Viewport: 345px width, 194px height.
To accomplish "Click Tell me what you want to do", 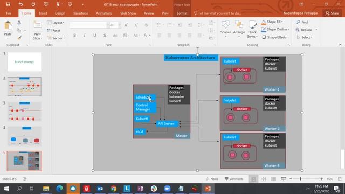I will pyautogui.click(x=218, y=13).
